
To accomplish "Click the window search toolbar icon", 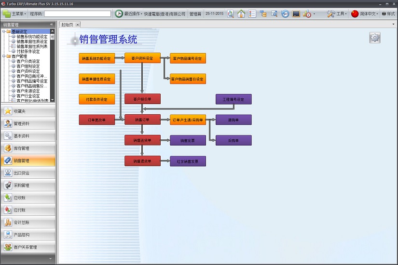I will click(x=274, y=13).
